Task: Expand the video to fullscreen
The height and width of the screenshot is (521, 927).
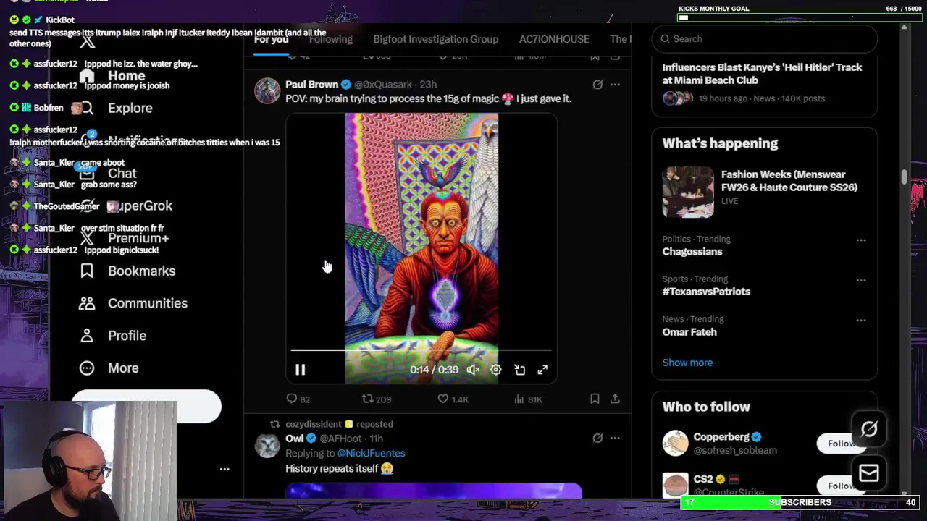Action: pos(542,370)
